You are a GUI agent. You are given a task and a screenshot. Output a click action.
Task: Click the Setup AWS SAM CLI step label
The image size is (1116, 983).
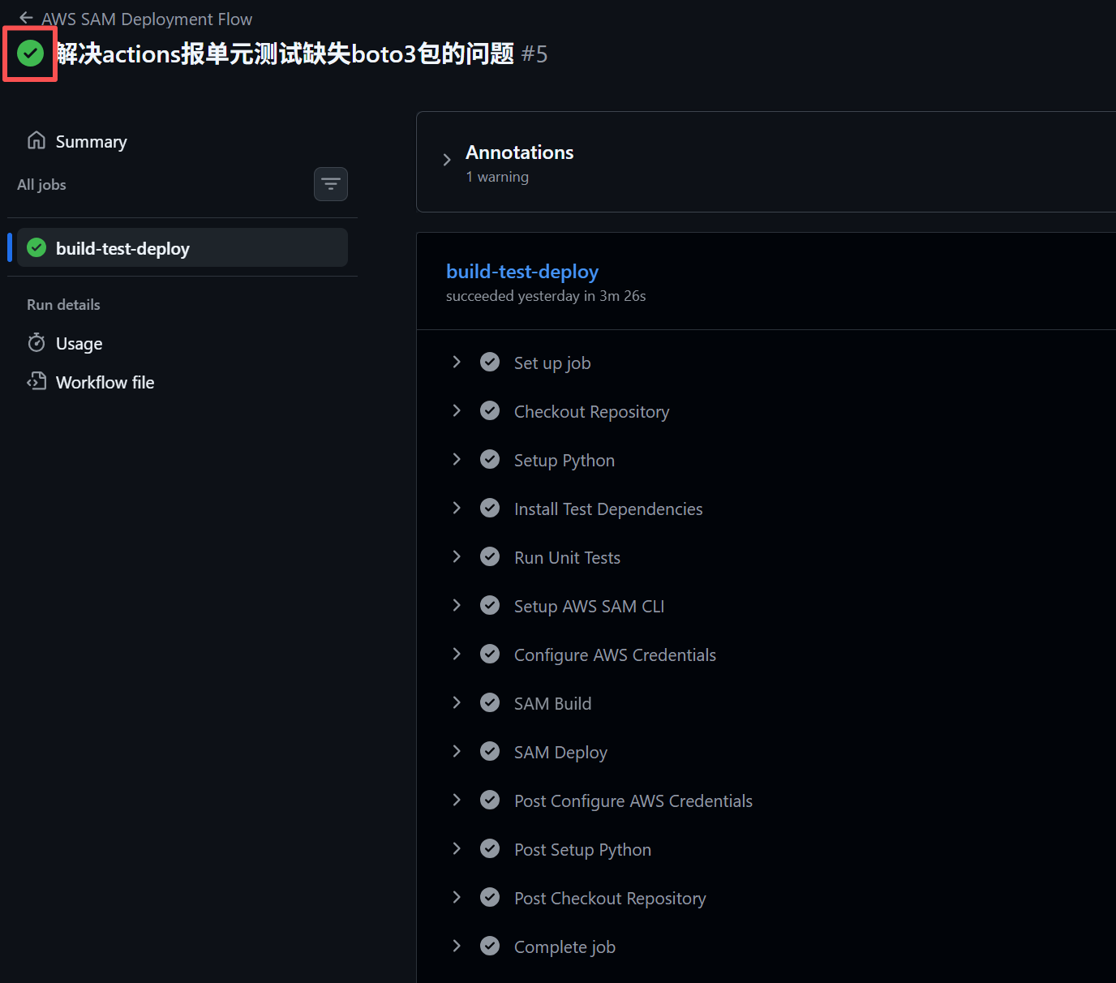(x=589, y=606)
